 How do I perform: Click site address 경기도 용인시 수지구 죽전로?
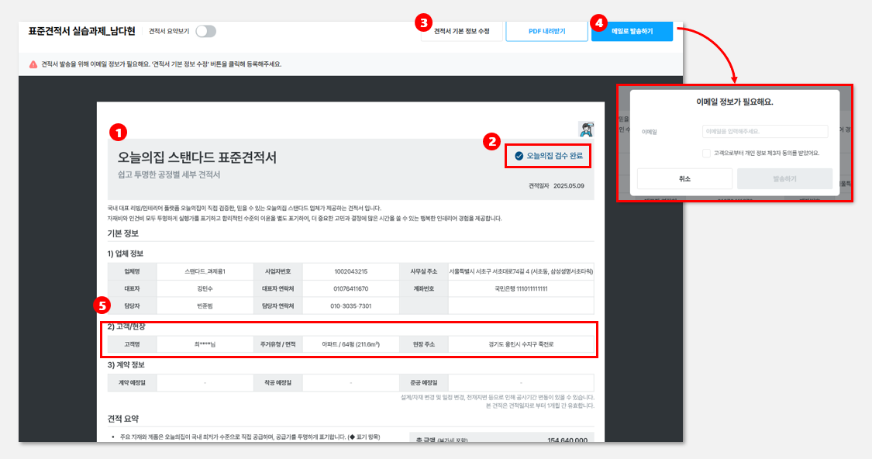coord(521,344)
